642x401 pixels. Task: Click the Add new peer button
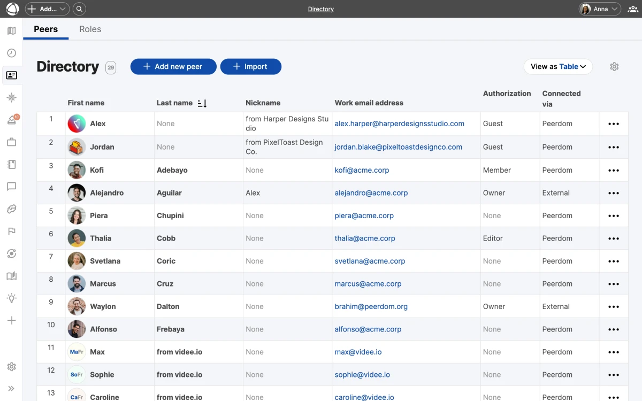point(173,66)
